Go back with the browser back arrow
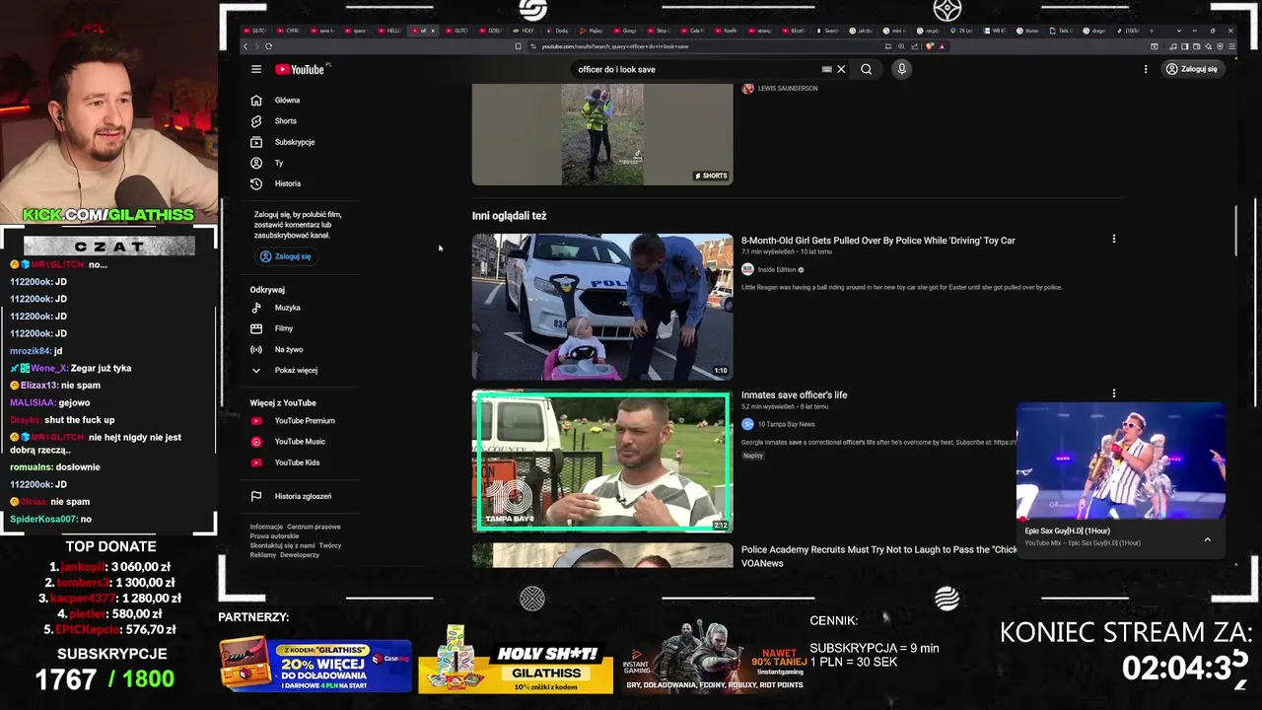The height and width of the screenshot is (710, 1262). (245, 46)
